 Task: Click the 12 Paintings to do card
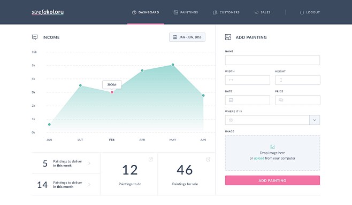point(129,174)
